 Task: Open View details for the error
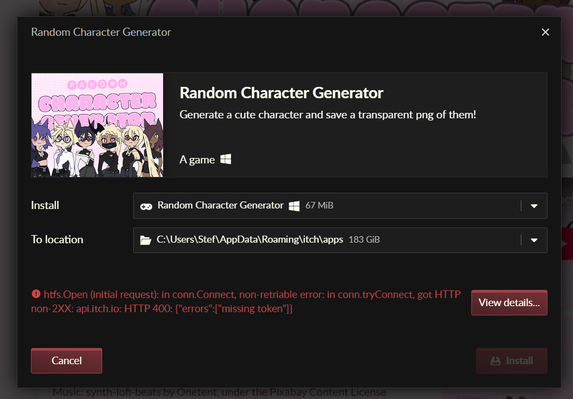509,302
